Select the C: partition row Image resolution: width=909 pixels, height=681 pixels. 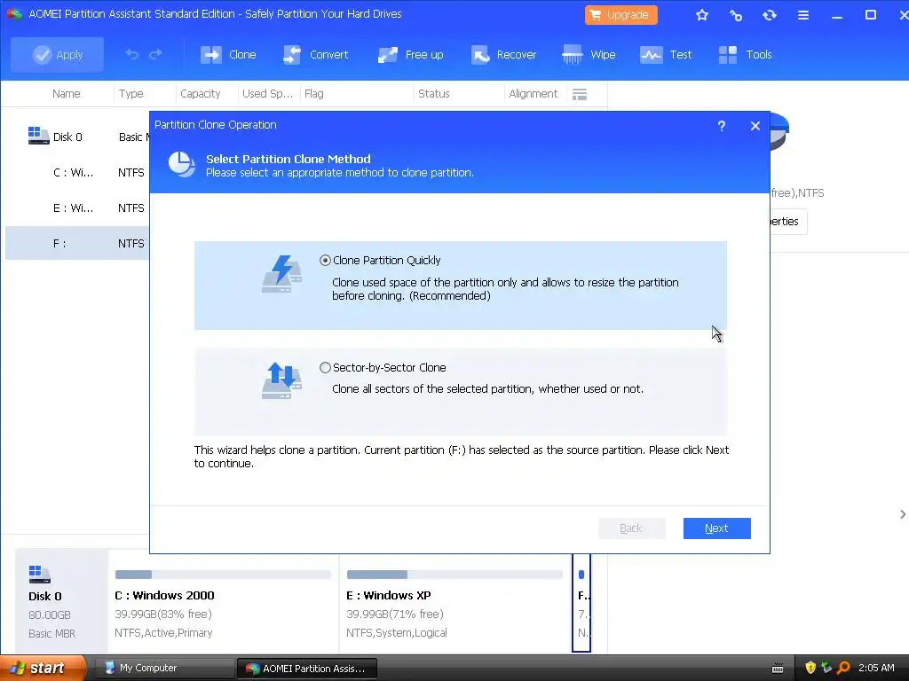77,173
